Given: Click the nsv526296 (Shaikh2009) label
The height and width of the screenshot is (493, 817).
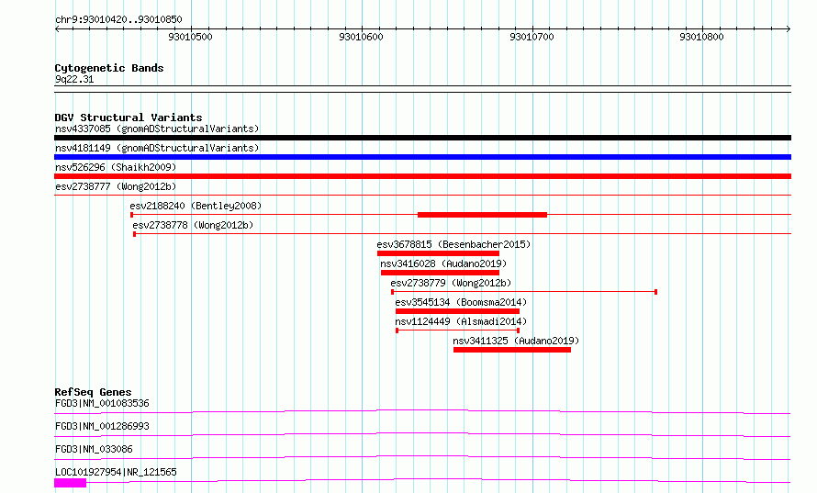Looking at the screenshot, I should 116,167.
